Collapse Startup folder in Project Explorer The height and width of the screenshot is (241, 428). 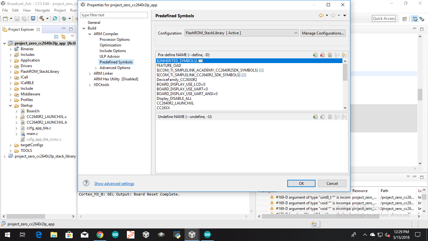tap(11, 105)
